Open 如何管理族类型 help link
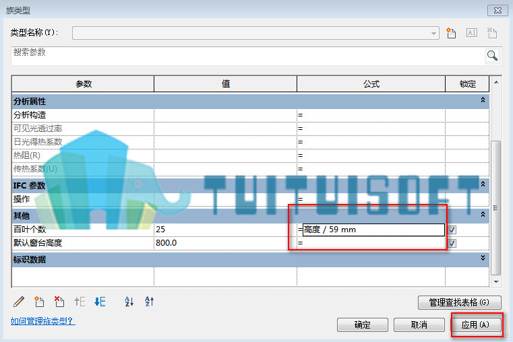 click(43, 321)
